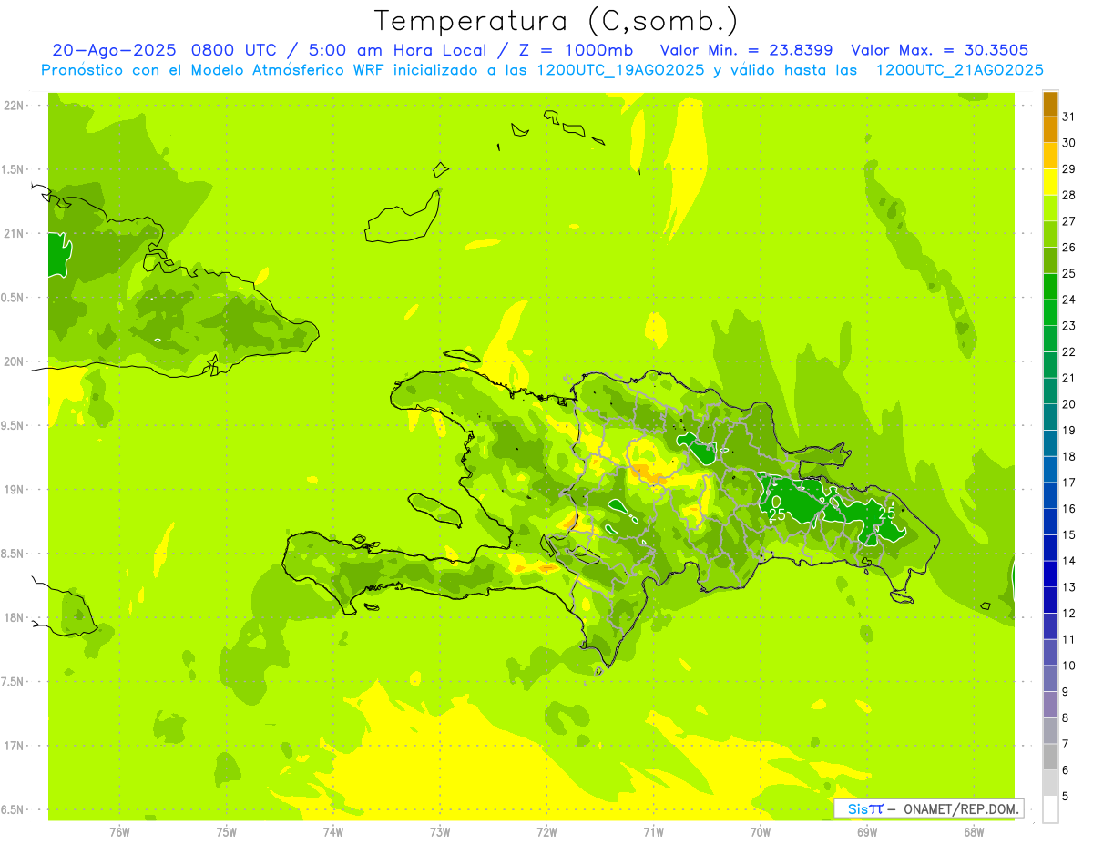The image size is (1093, 844).
Task: Click the blue legend swatch between 15 and 16
Action: coord(1050,522)
